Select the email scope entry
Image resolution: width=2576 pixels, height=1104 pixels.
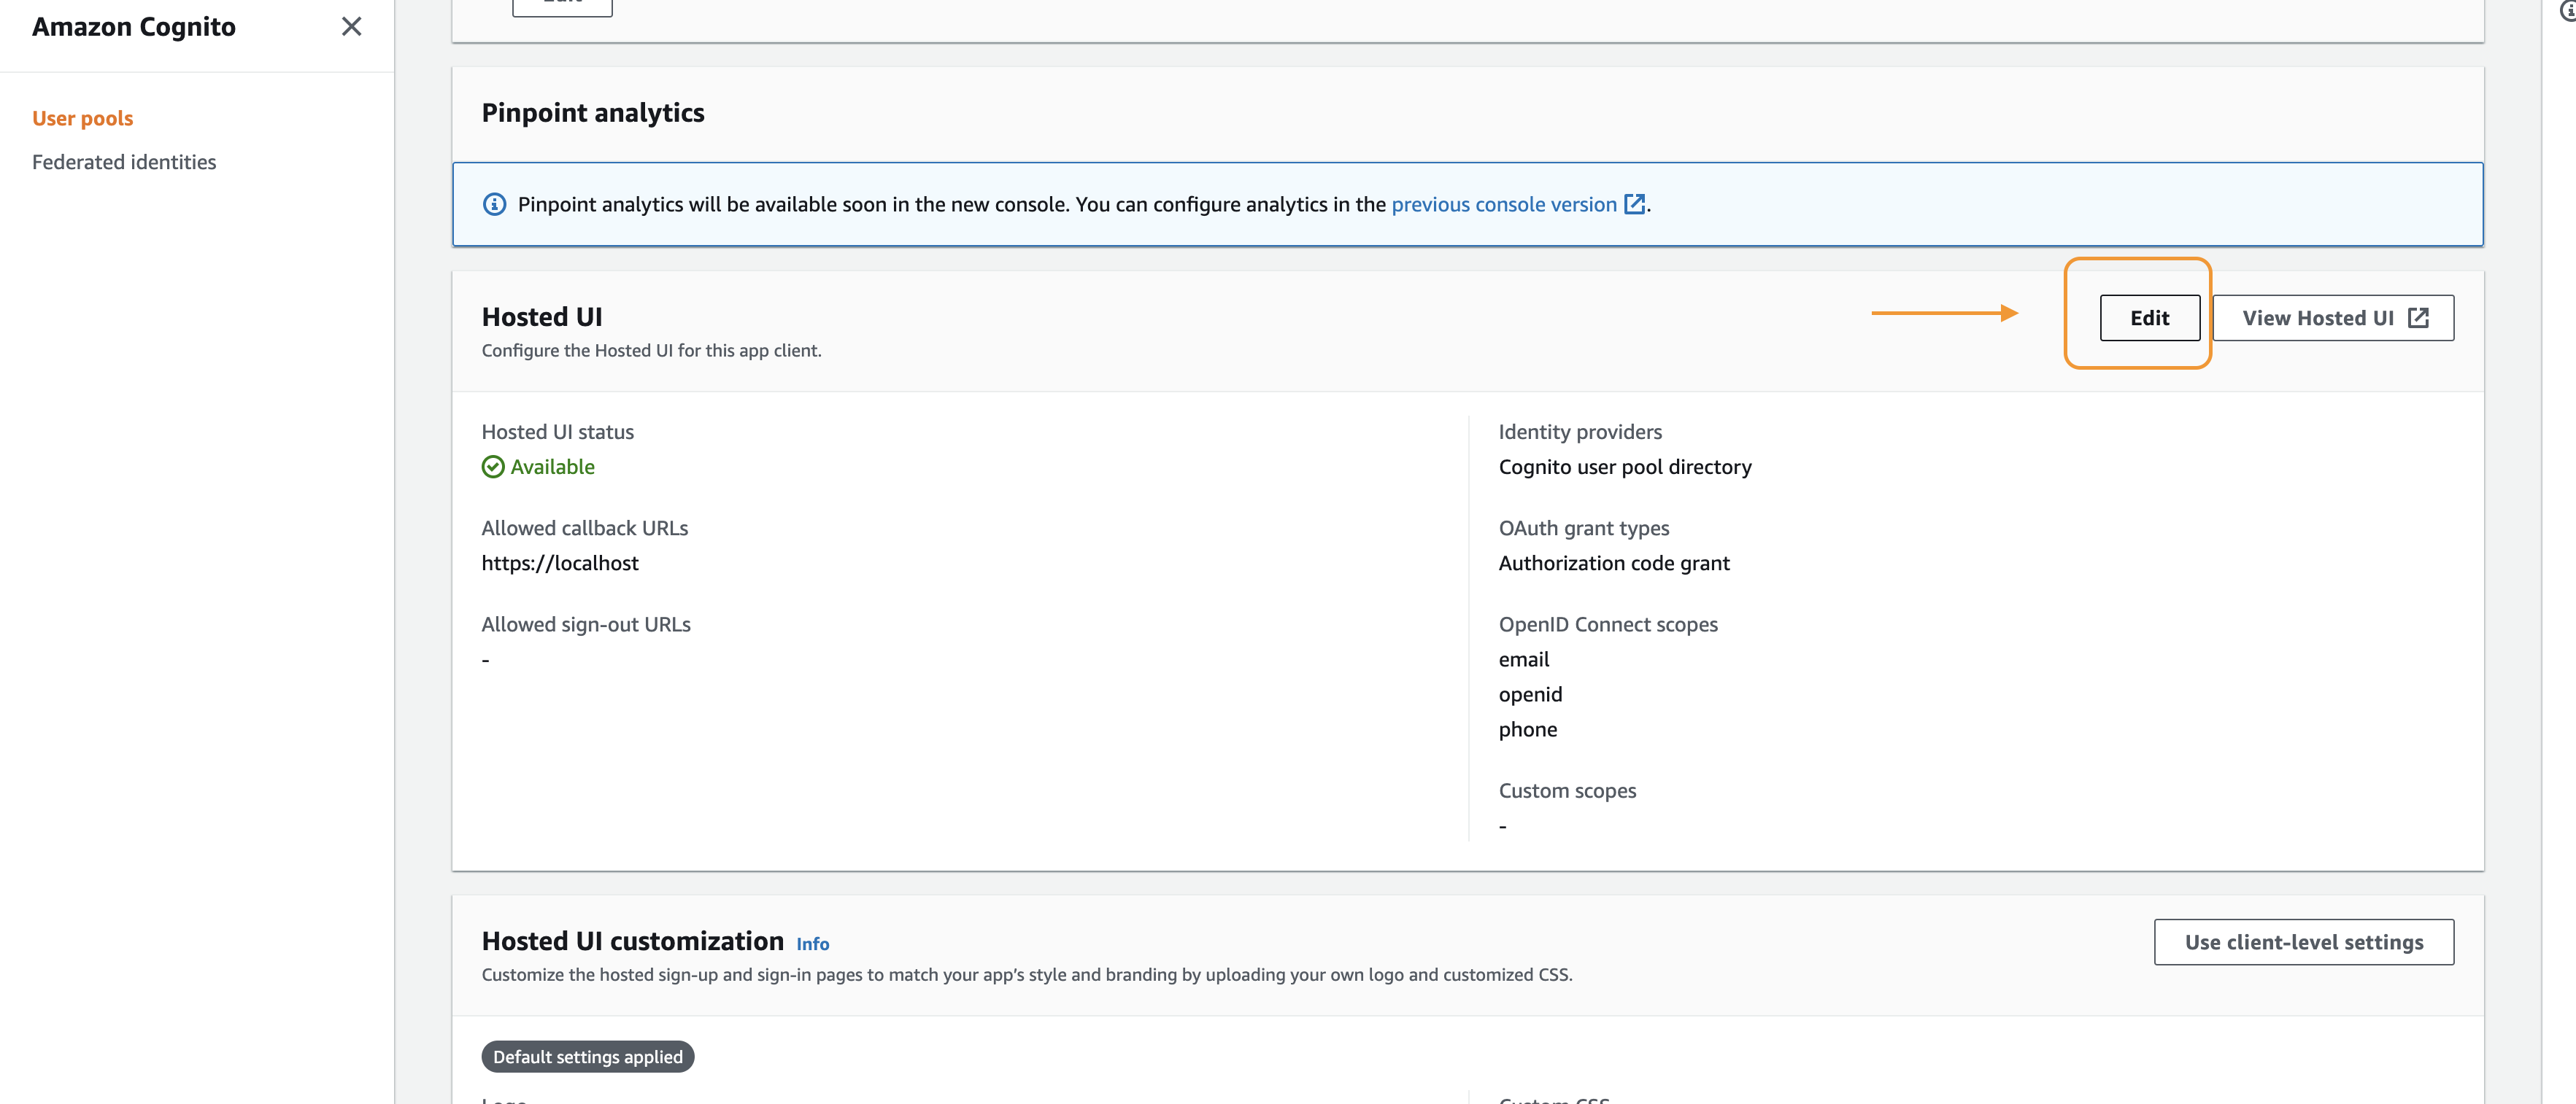(x=1523, y=659)
